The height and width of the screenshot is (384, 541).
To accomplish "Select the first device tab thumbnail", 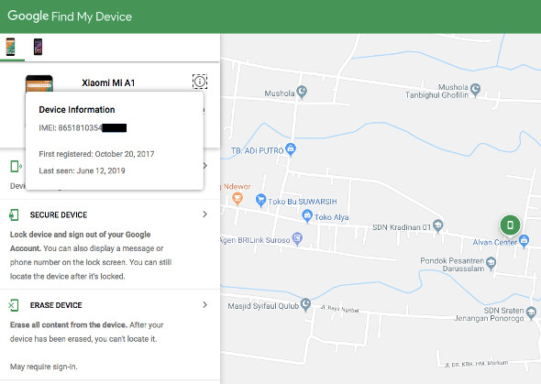I will (x=11, y=47).
